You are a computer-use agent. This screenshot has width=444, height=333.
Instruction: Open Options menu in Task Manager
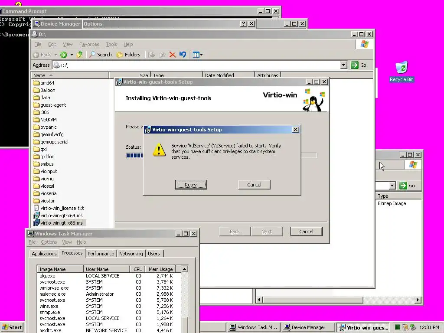[x=49, y=242]
